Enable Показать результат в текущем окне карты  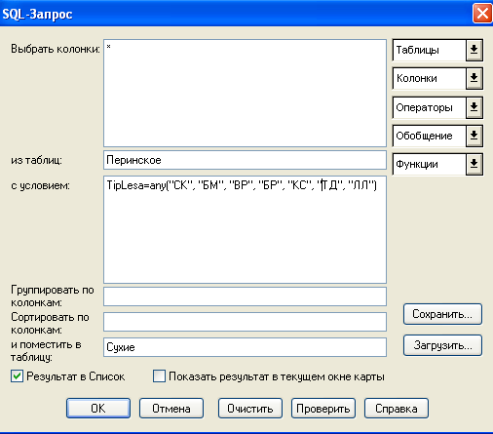coord(159,376)
